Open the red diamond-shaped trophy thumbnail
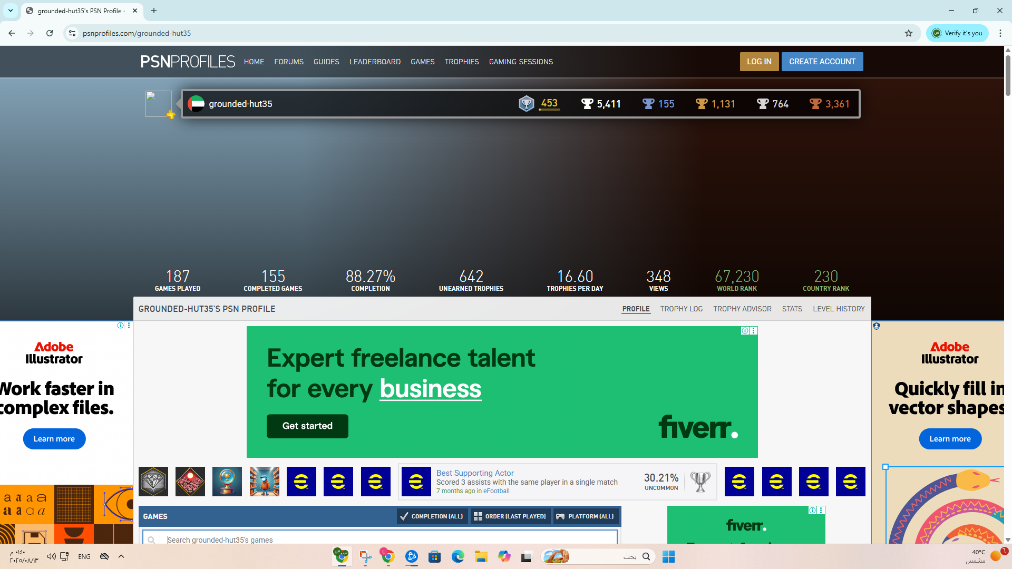 pos(190,482)
